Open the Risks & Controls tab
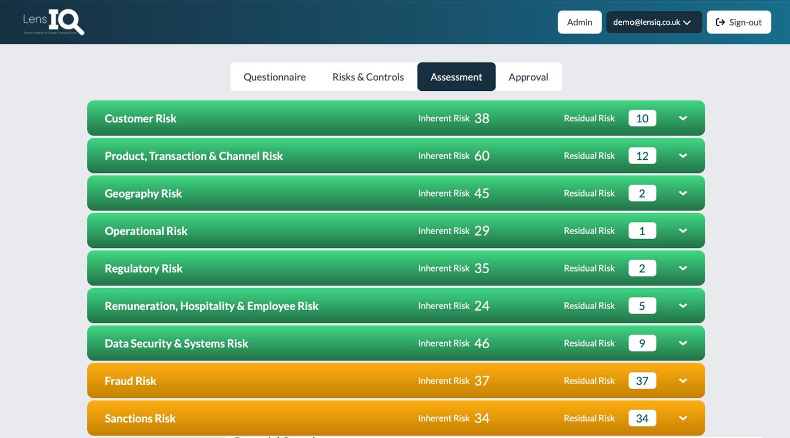The image size is (790, 438). (368, 77)
